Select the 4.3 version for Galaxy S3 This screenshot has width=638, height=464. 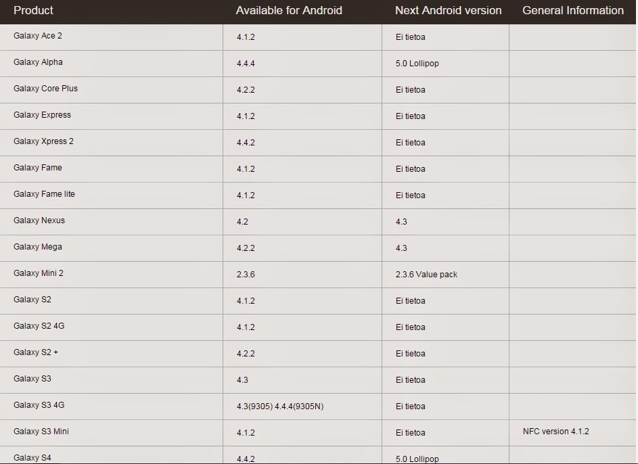pos(242,380)
